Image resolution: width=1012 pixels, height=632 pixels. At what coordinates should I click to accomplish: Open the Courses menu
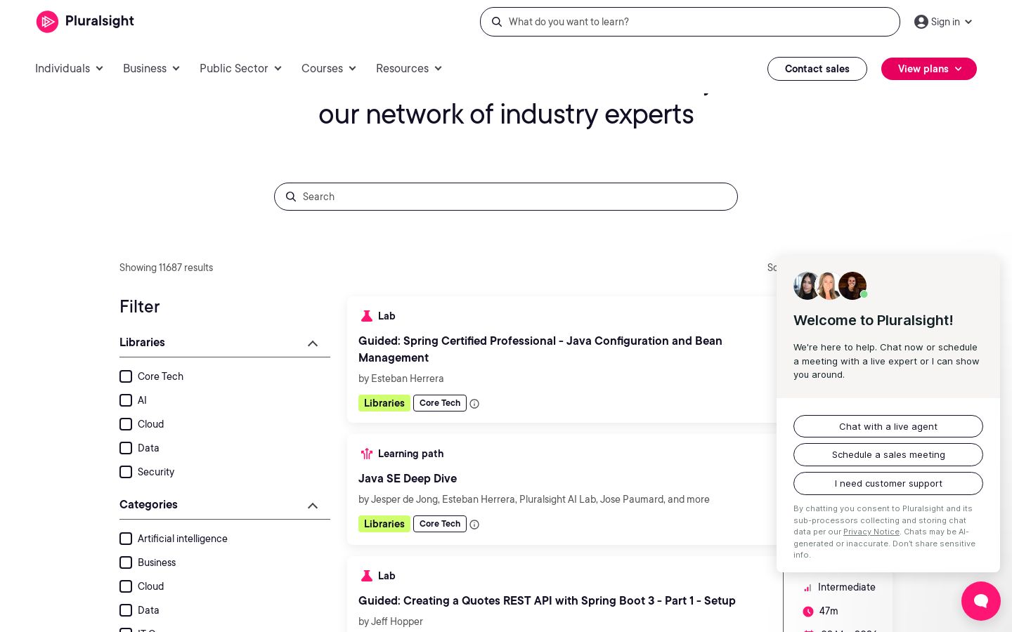tap(329, 68)
